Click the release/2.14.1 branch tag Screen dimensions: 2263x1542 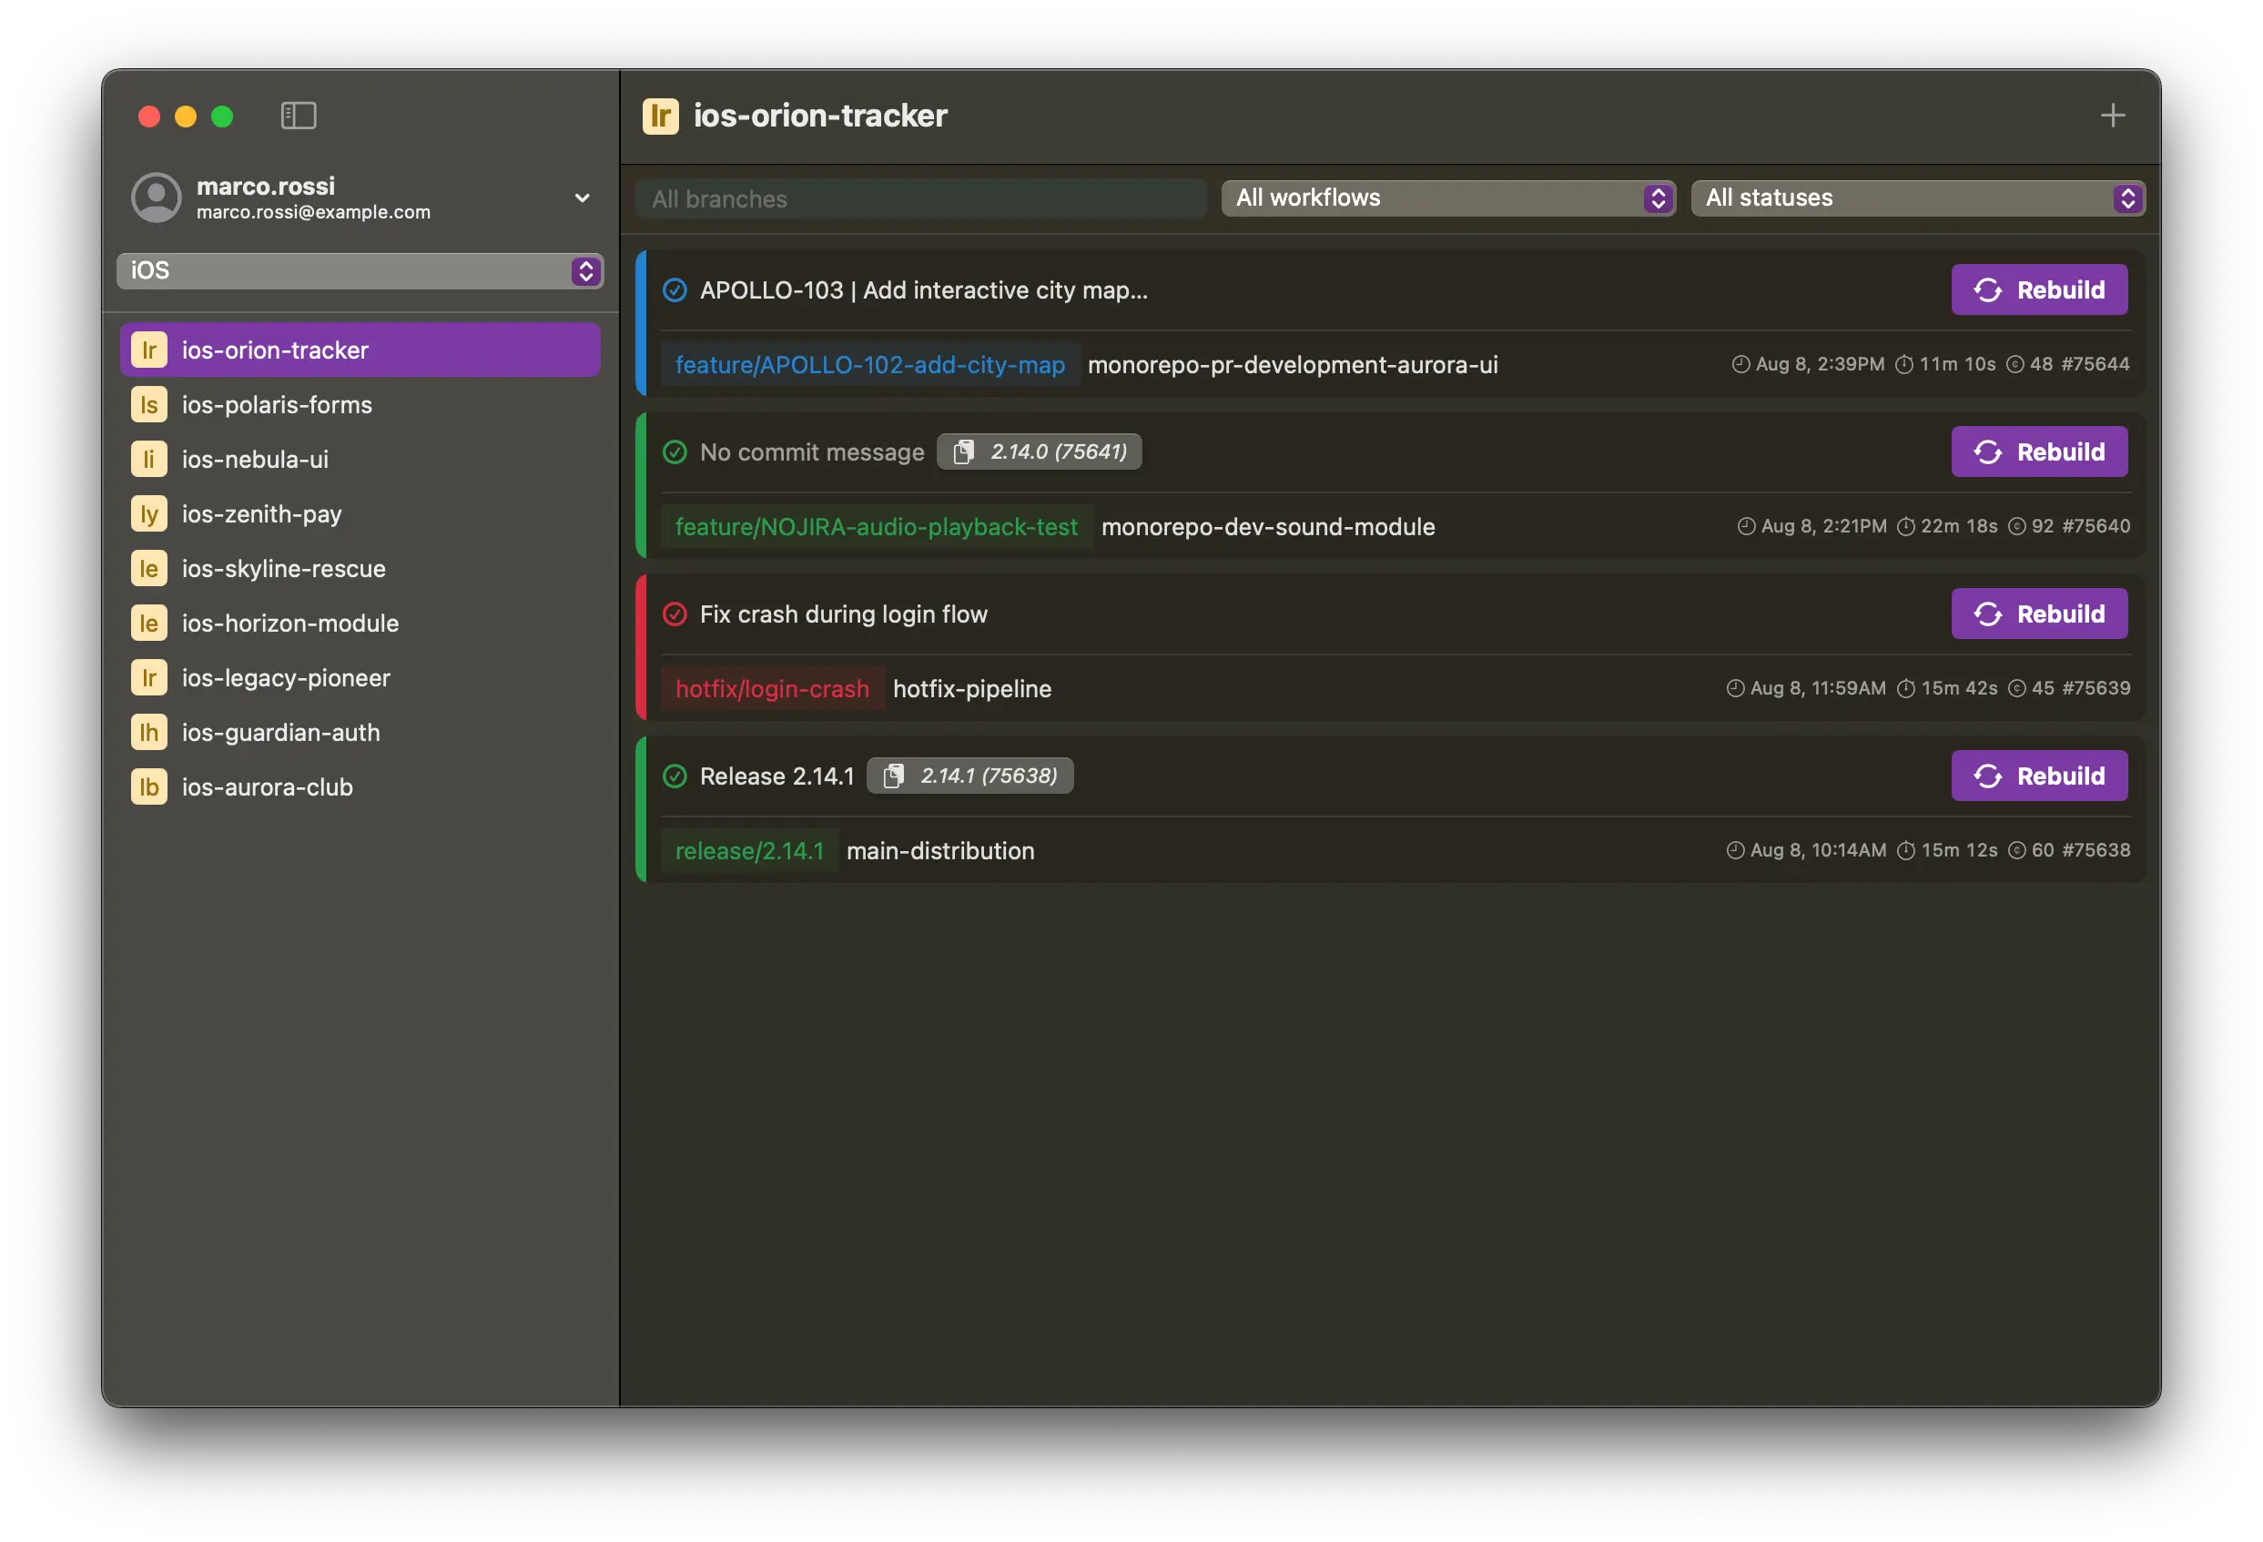point(749,851)
